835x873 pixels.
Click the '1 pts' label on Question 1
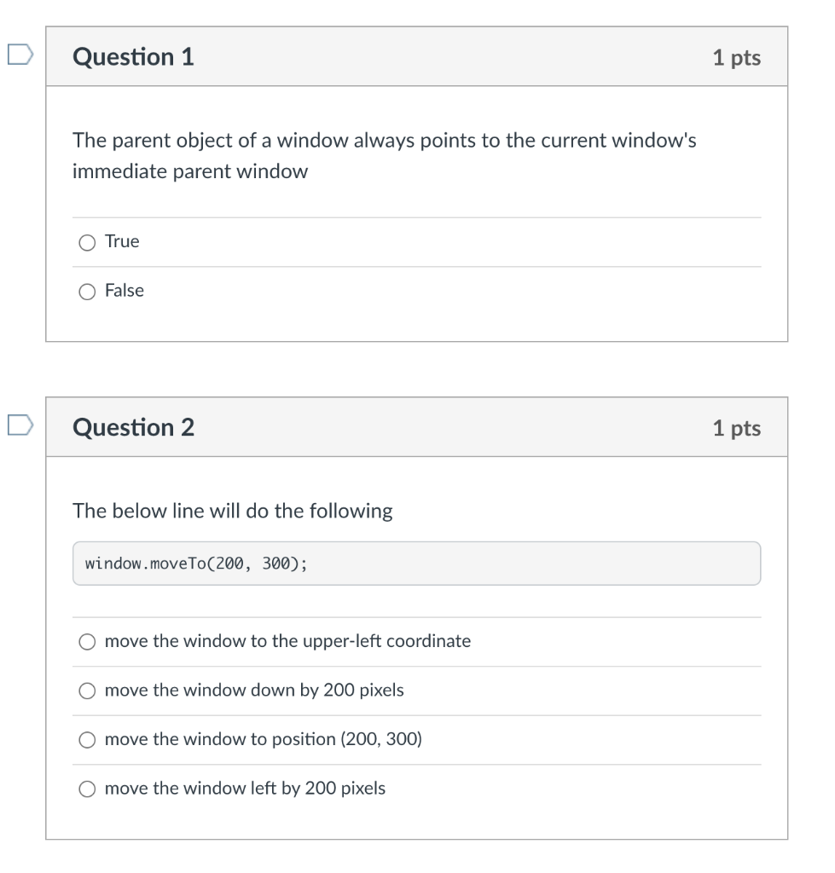point(736,58)
